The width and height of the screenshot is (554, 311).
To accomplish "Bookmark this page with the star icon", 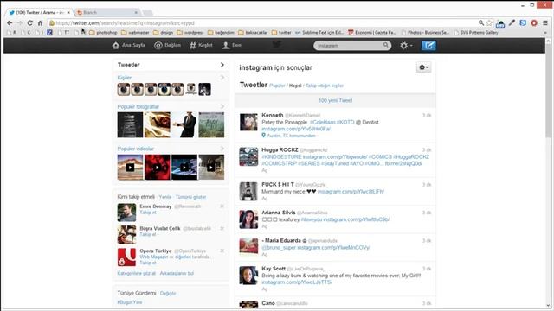I will (489, 23).
